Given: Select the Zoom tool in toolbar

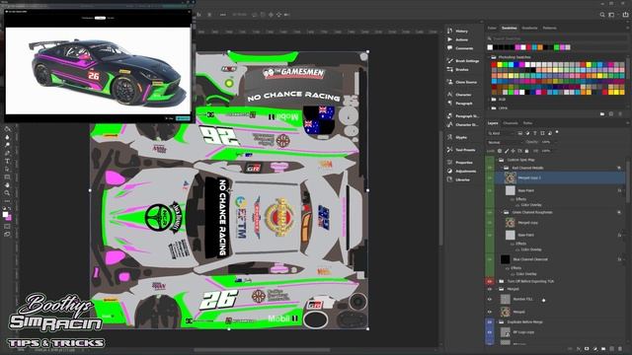Looking at the screenshot, I should click(7, 193).
